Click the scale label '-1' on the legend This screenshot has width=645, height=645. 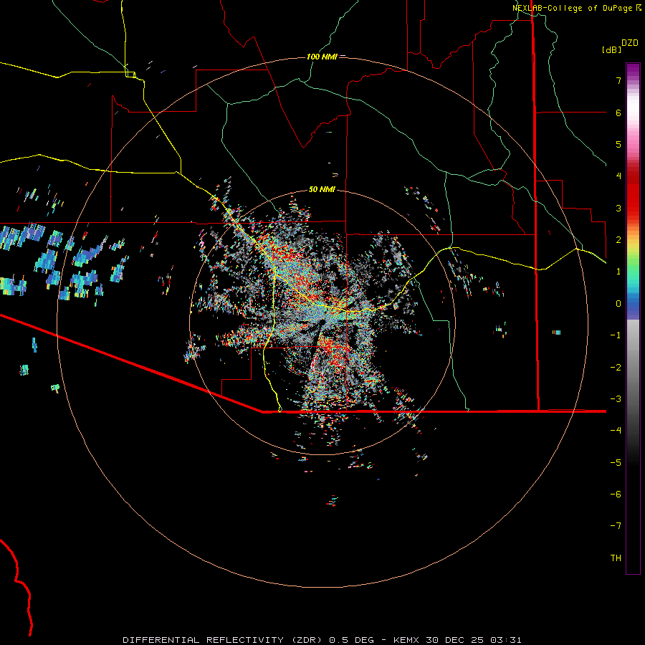click(x=616, y=335)
